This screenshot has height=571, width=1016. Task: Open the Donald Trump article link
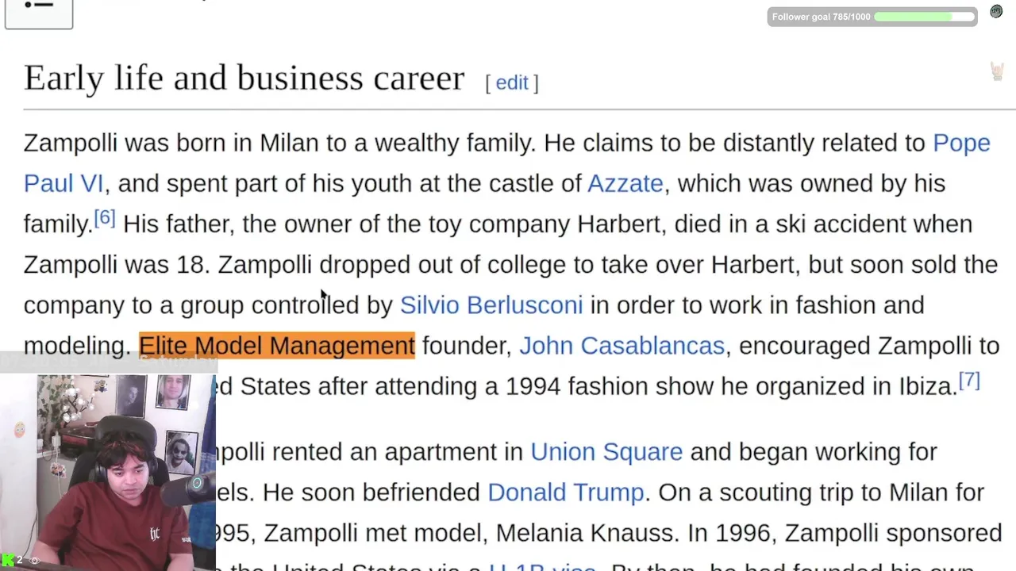coord(565,492)
